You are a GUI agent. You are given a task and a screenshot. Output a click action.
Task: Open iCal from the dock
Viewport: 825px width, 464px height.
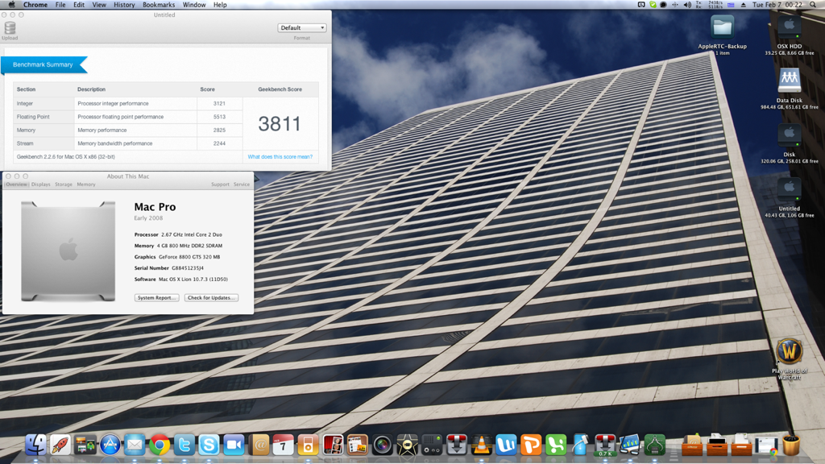[283, 445]
